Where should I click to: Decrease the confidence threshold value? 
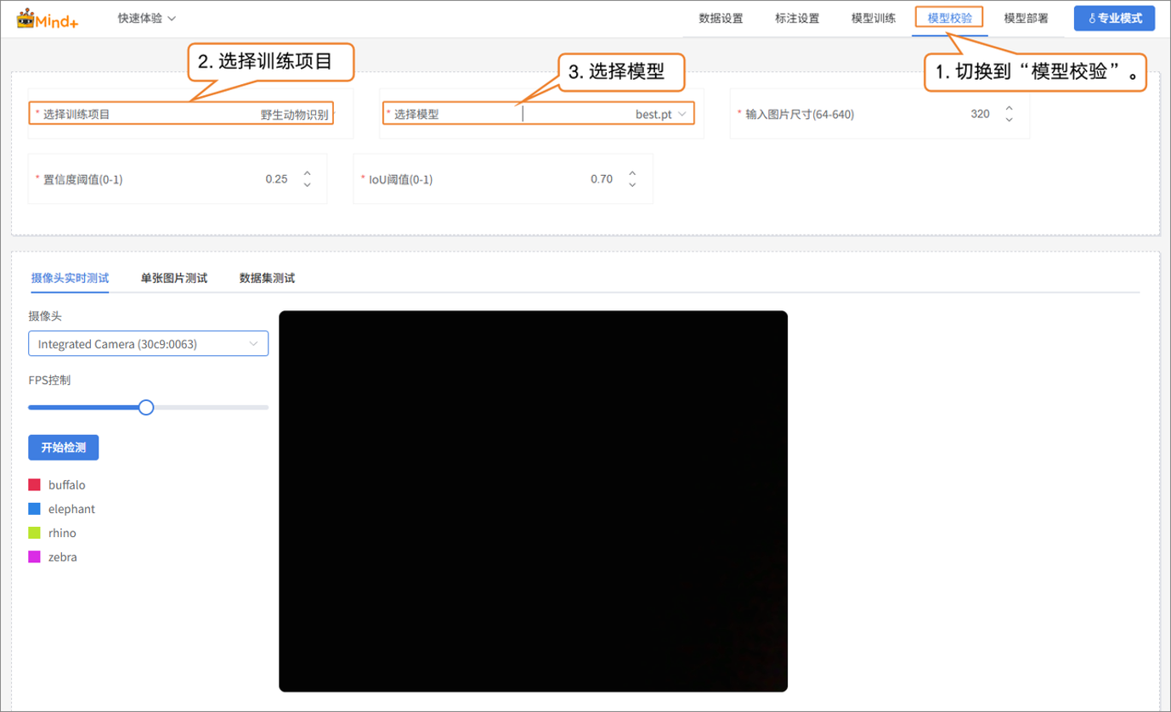pos(307,184)
